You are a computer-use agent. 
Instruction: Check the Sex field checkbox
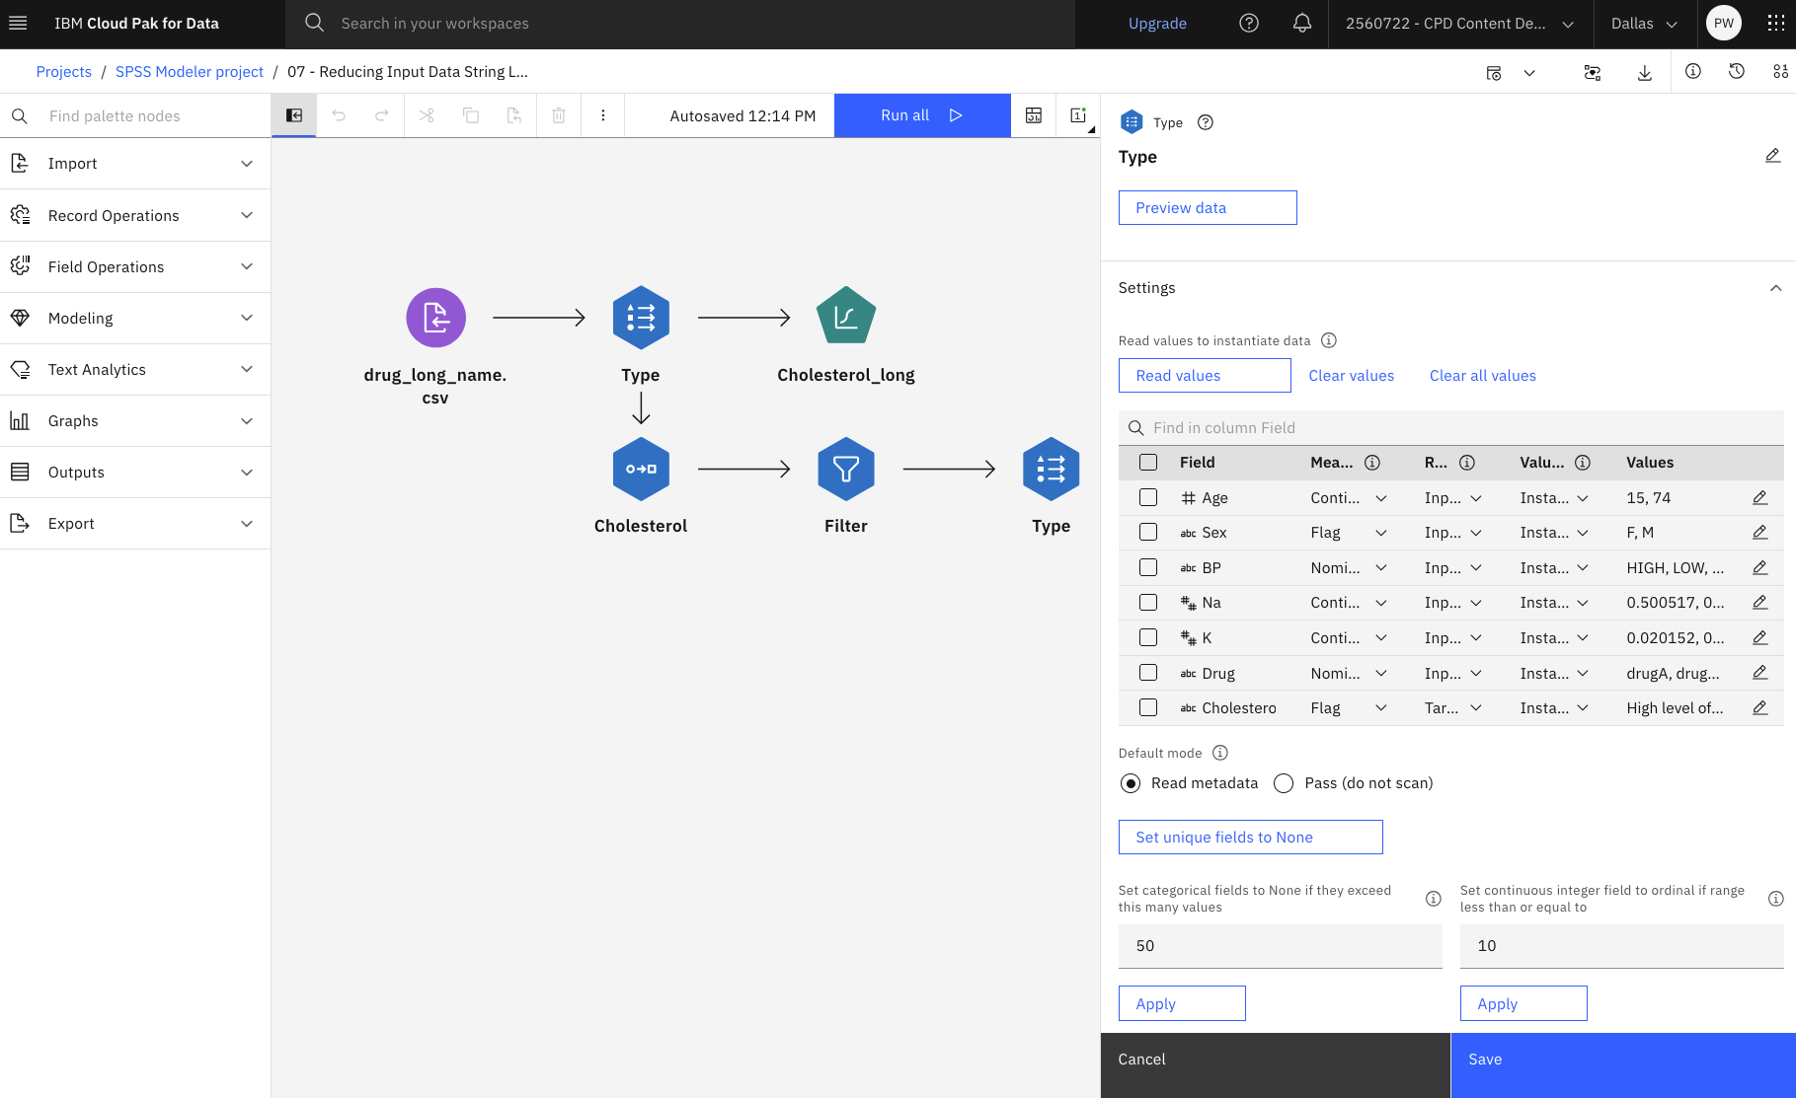pos(1148,533)
